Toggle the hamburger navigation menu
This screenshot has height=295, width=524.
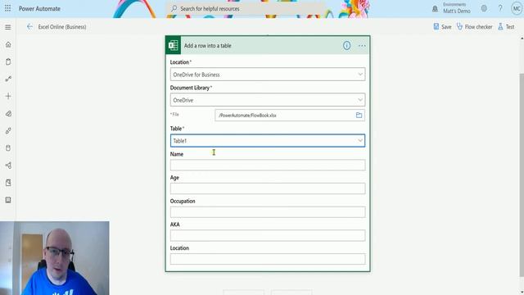click(x=8, y=27)
